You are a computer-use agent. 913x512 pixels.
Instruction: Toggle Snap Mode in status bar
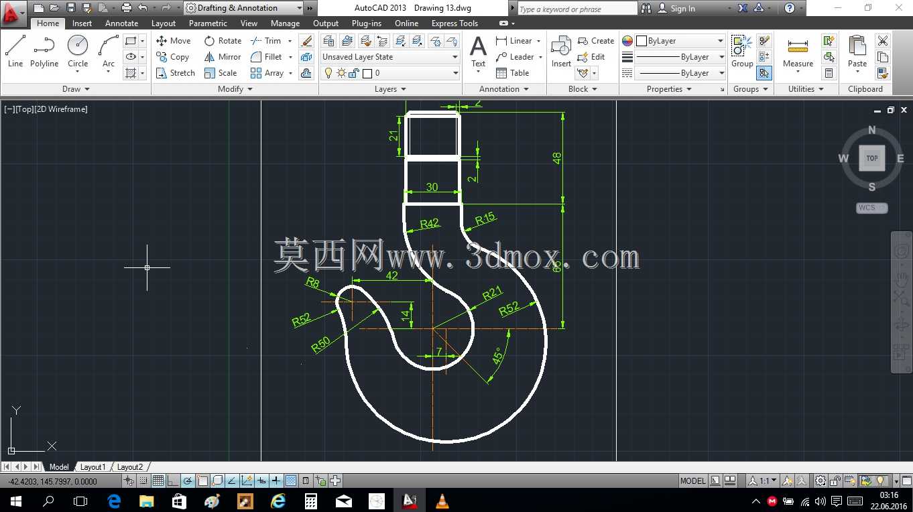143,481
